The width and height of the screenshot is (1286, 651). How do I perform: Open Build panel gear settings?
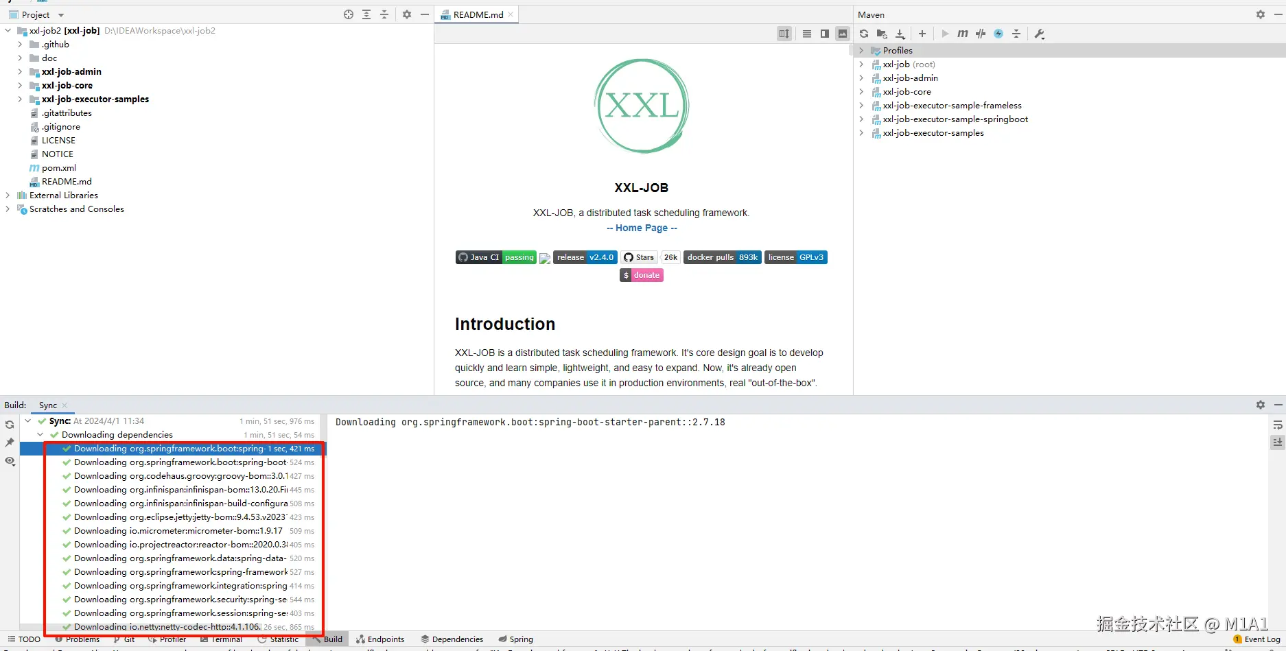tap(1261, 405)
